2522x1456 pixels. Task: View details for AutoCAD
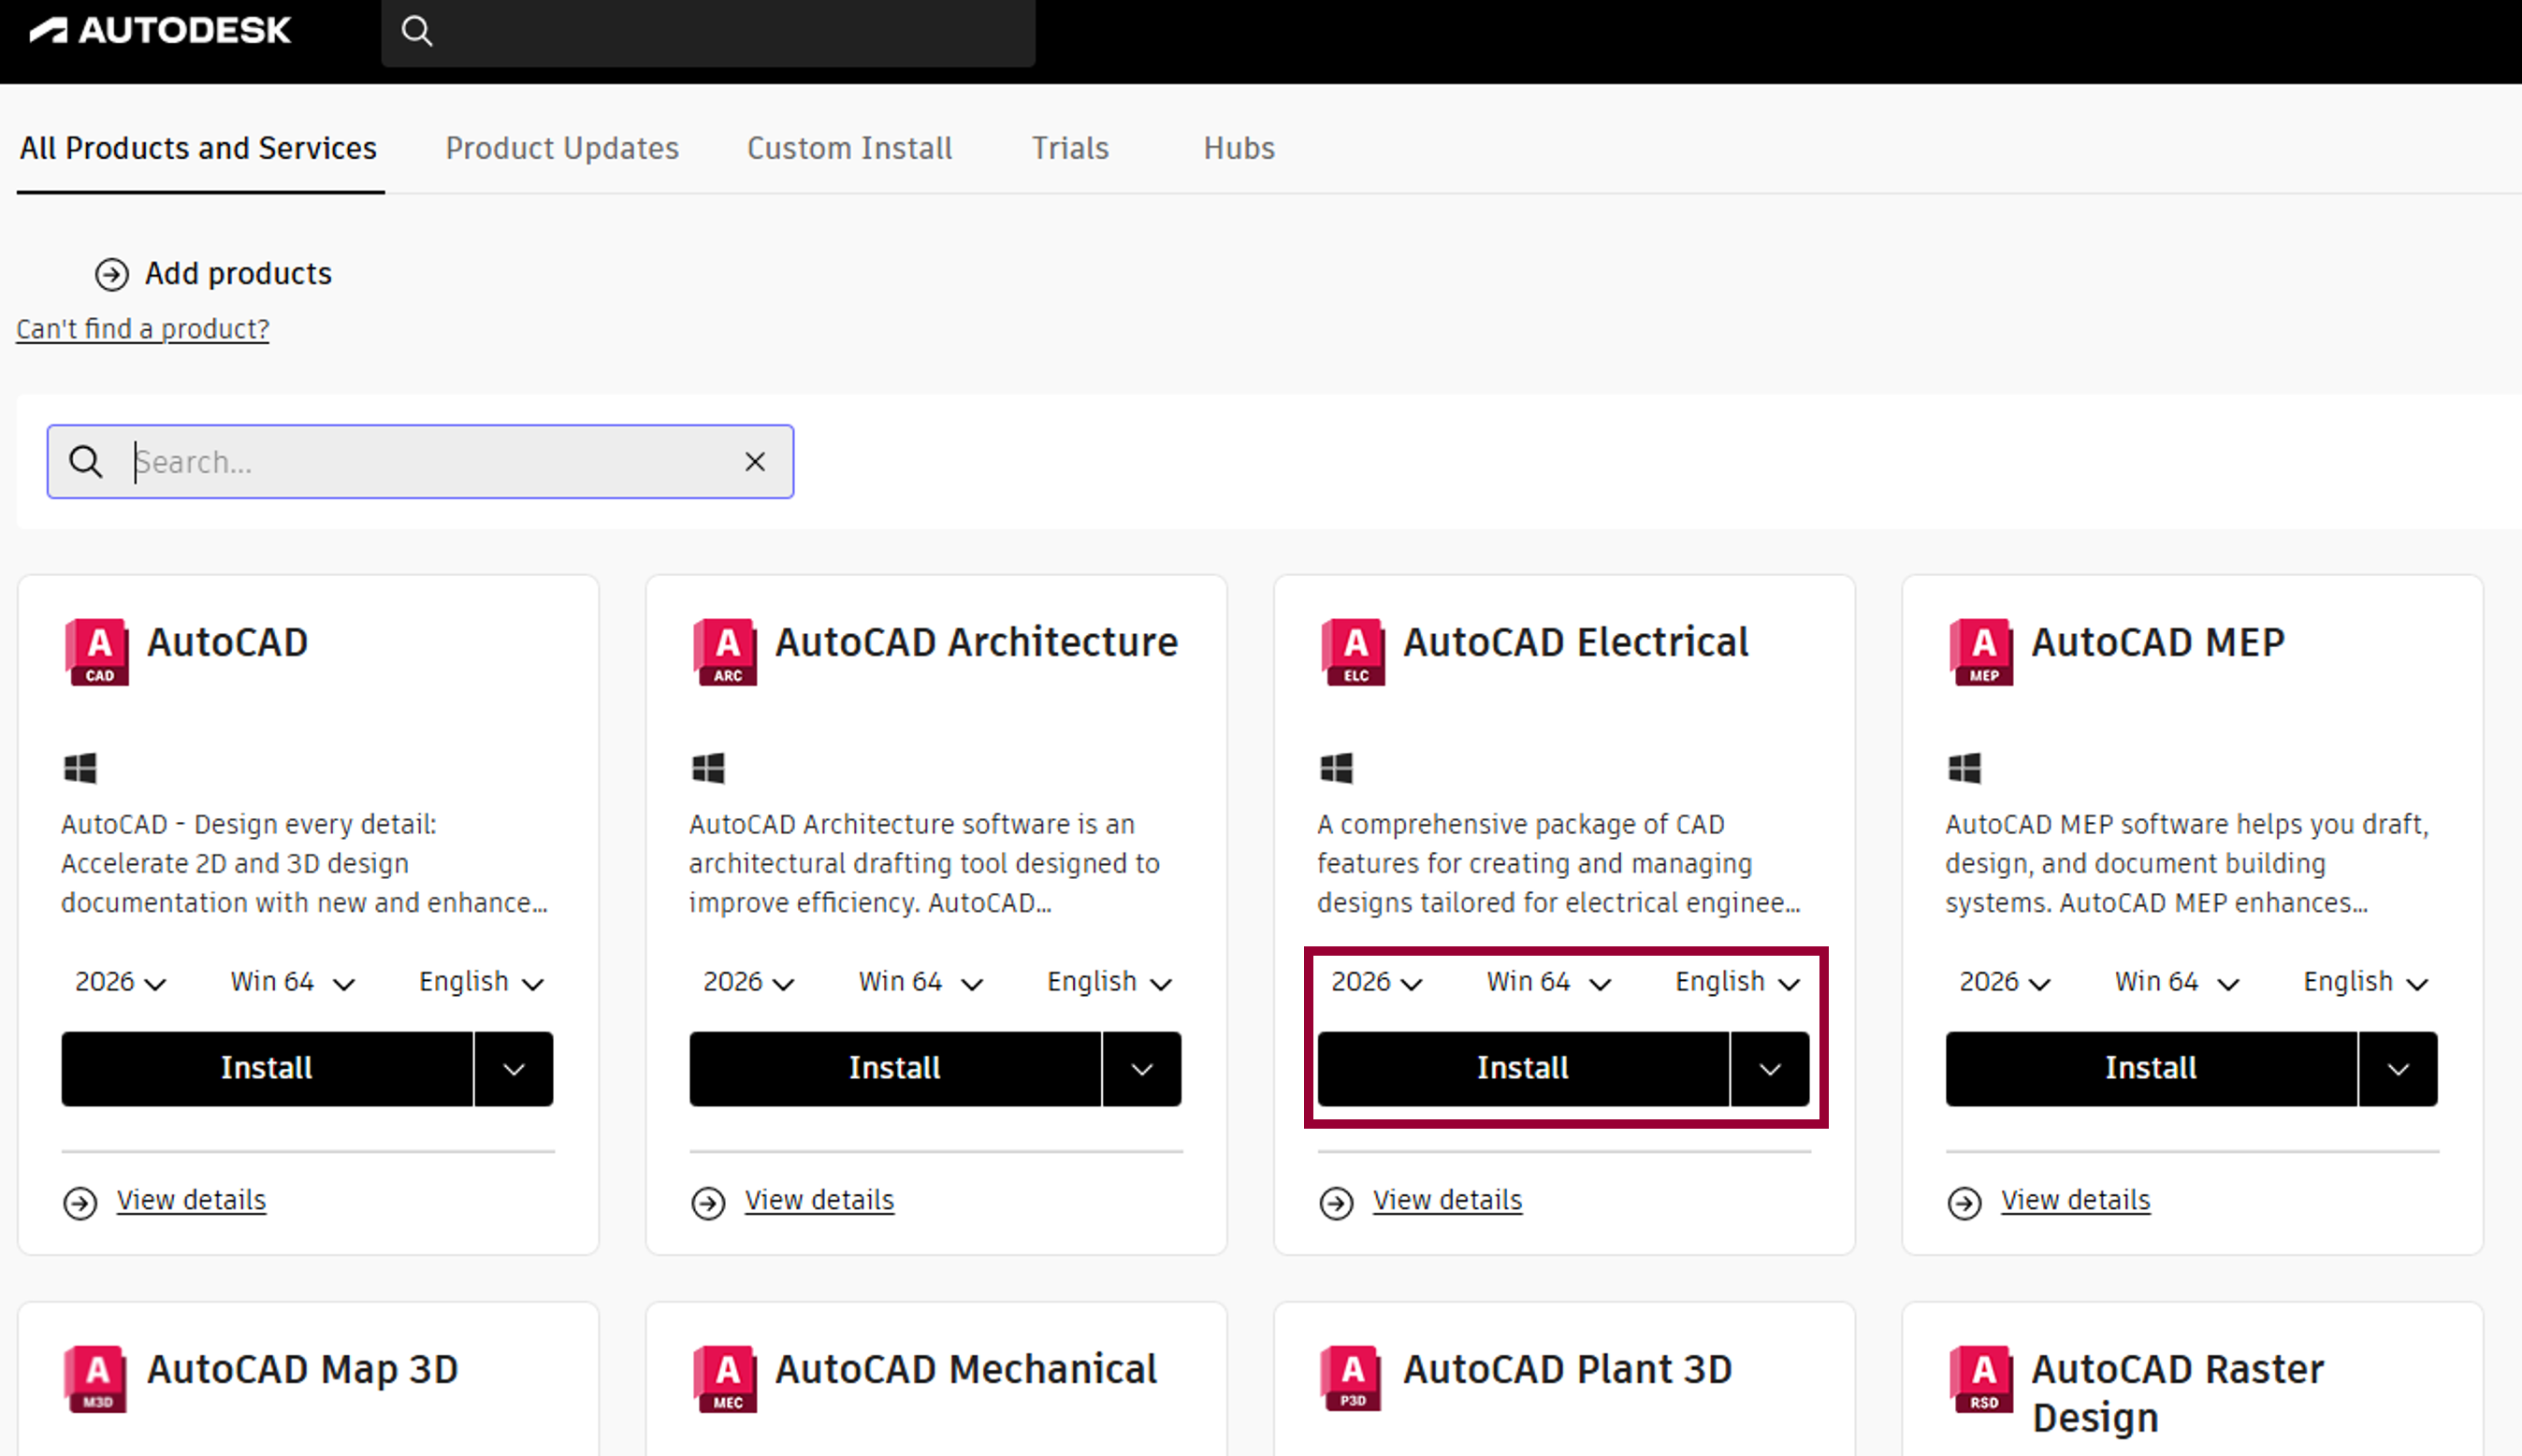(x=191, y=1200)
